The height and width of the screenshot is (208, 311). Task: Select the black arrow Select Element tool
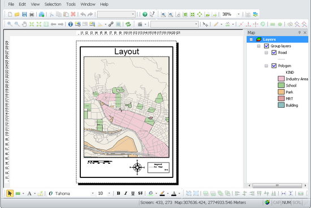10,193
